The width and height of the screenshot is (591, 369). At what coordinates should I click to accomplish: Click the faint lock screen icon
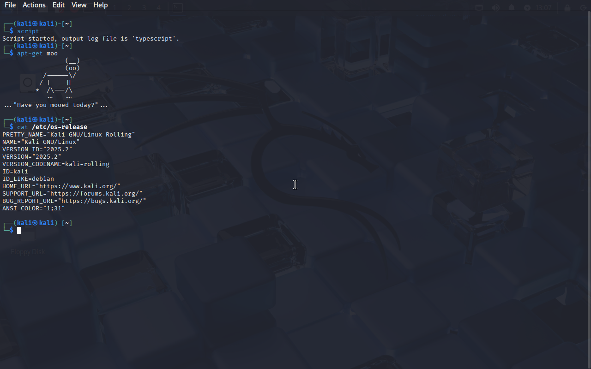(567, 7)
